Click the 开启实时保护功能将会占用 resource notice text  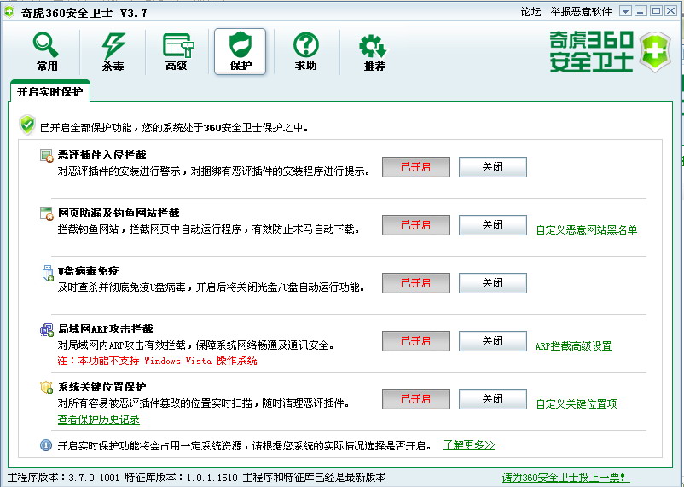pos(245,445)
